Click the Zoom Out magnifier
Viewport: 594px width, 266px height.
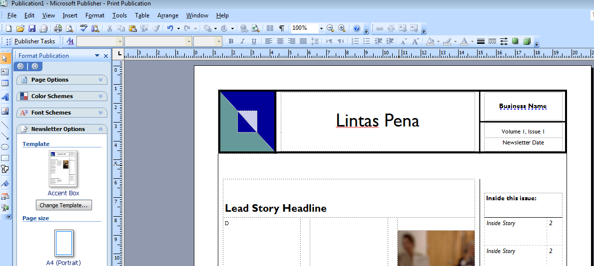pos(330,28)
